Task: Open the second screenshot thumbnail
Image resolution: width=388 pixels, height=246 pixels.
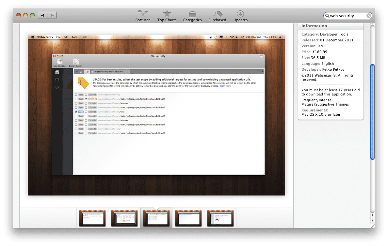Action: coord(124,218)
